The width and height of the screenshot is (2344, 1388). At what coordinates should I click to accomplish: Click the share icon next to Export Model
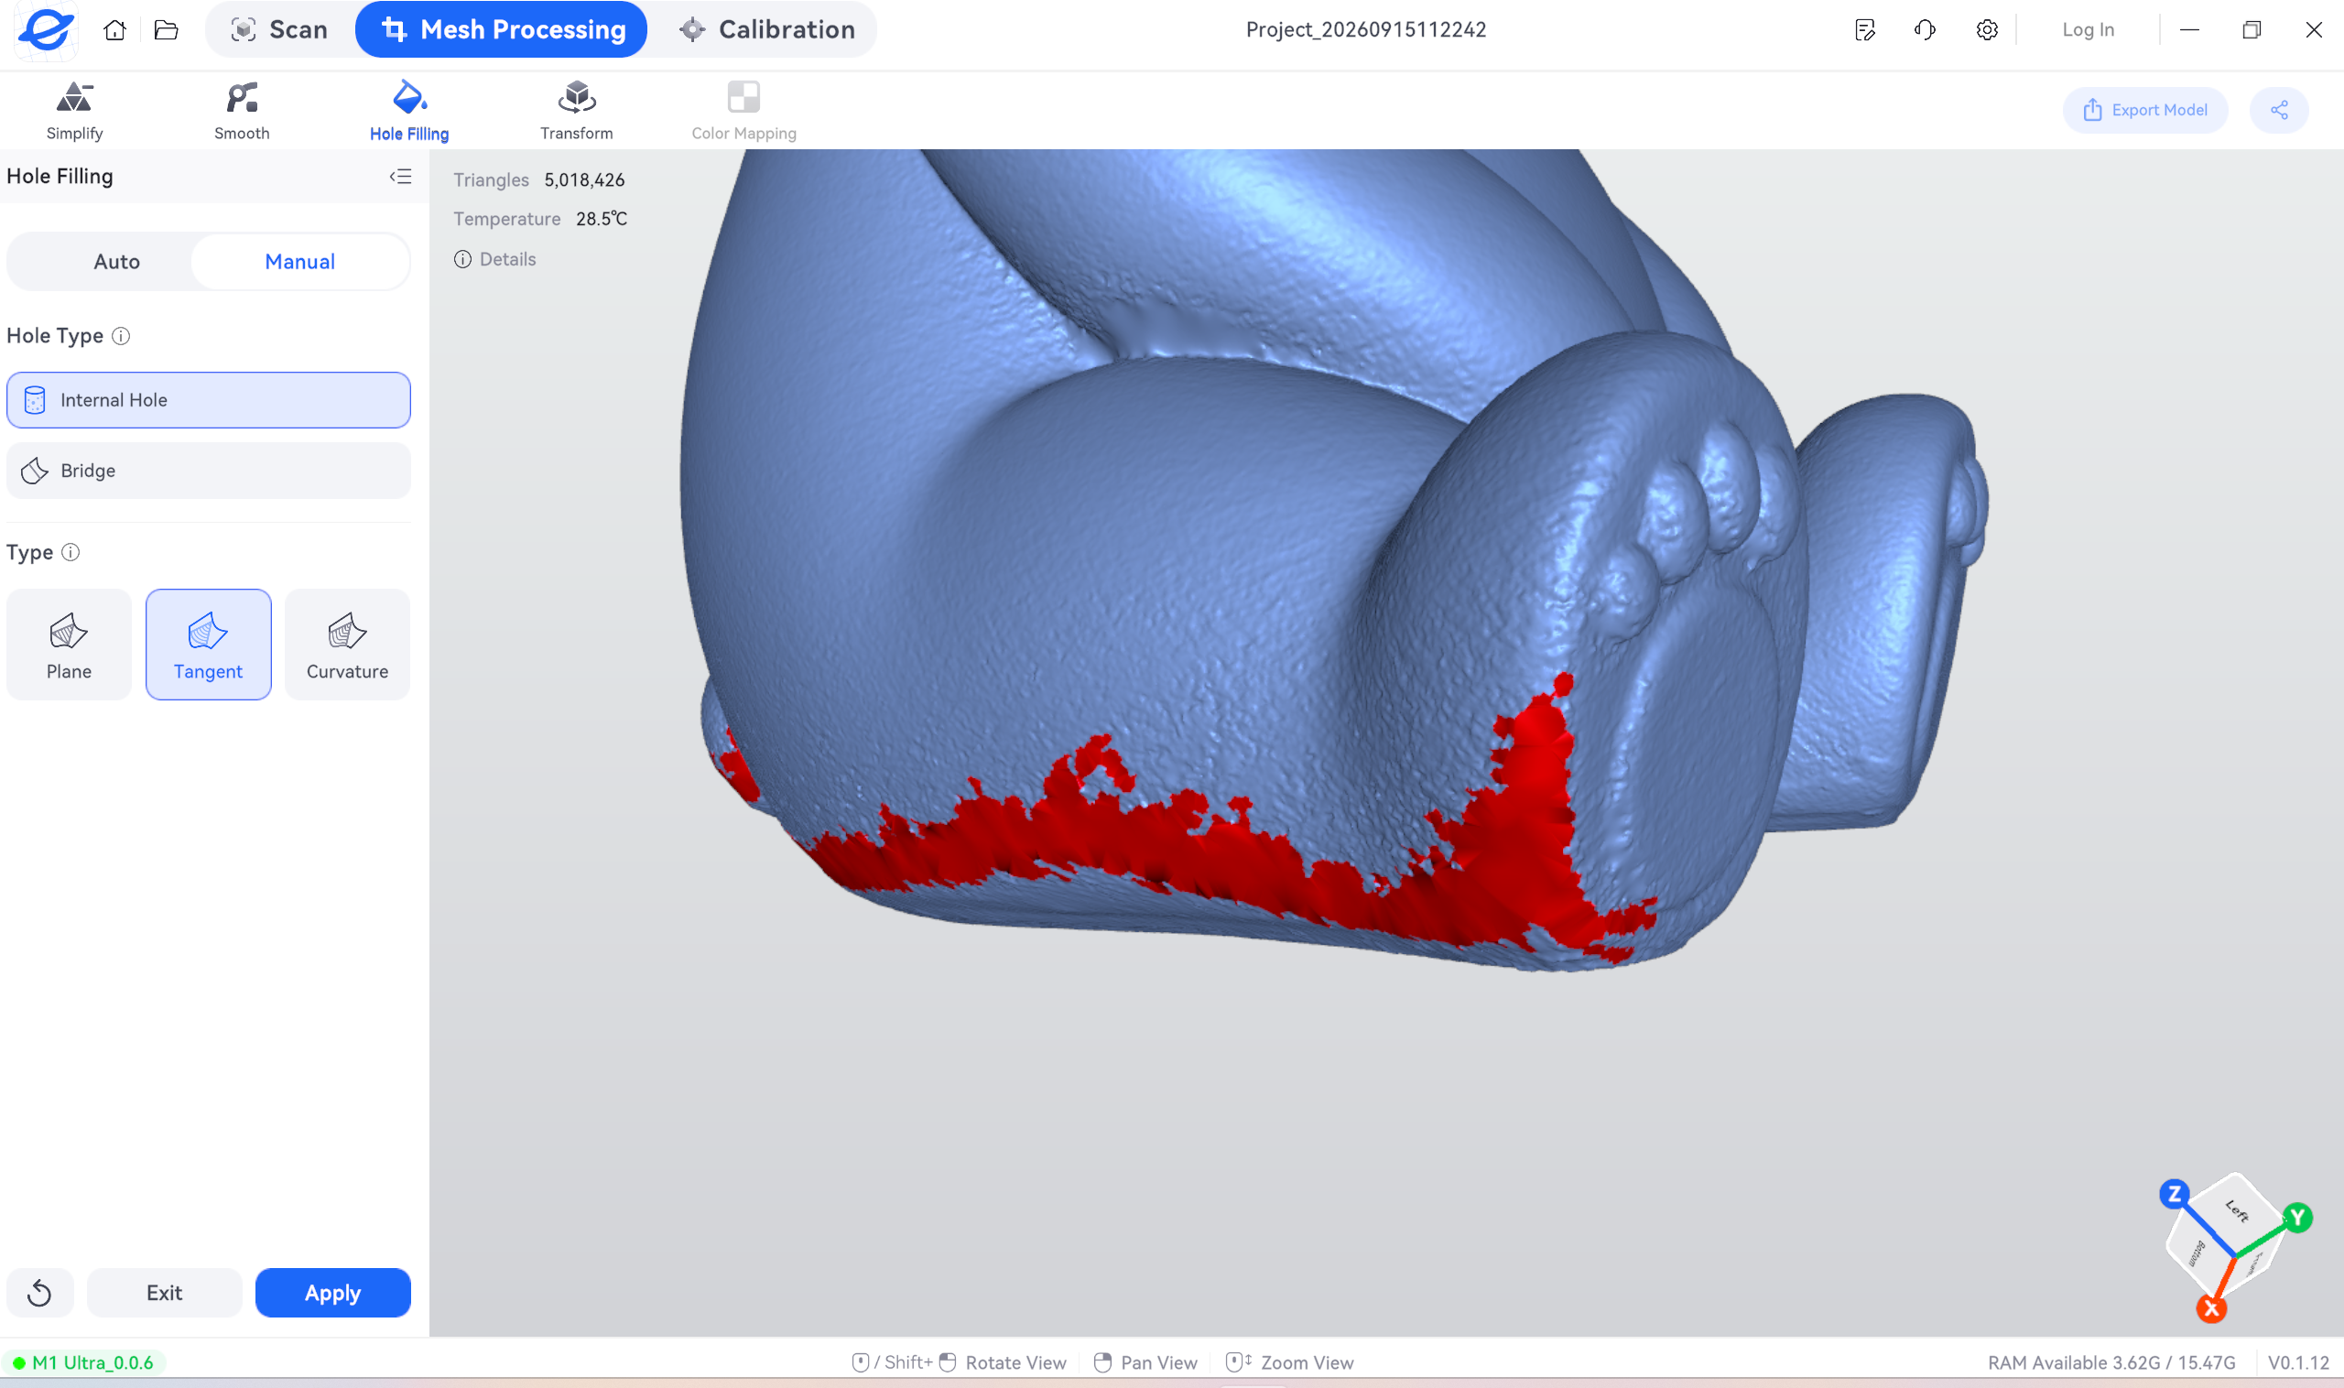[2278, 111]
